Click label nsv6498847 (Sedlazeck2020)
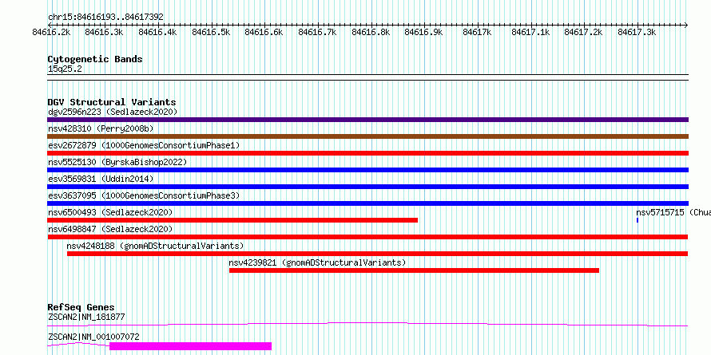The image size is (711, 355). [110, 229]
